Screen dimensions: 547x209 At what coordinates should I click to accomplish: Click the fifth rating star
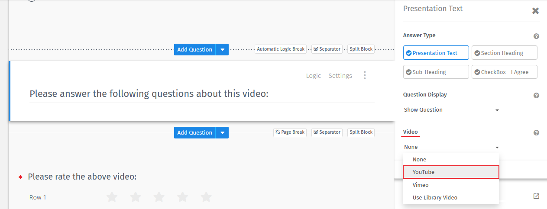(206, 197)
